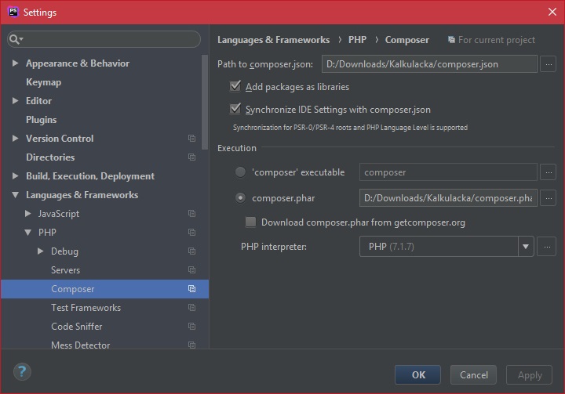Browse for composer.phar file

pos(548,198)
